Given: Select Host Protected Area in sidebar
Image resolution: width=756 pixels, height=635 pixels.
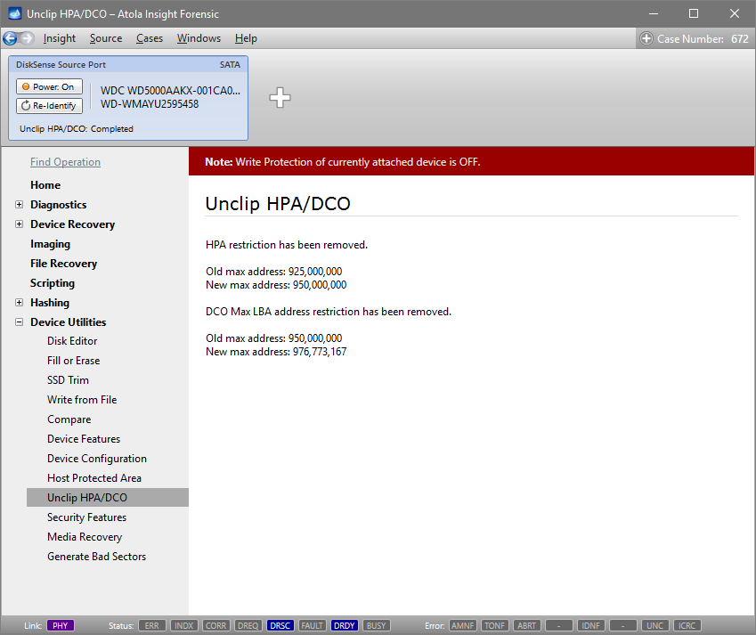Looking at the screenshot, I should point(94,478).
